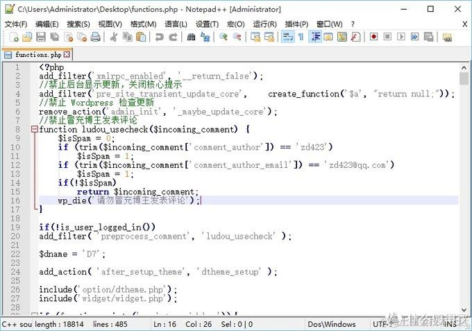Image resolution: width=472 pixels, height=331 pixels.
Task: Open Find with the binoculars icon
Action: [191, 37]
